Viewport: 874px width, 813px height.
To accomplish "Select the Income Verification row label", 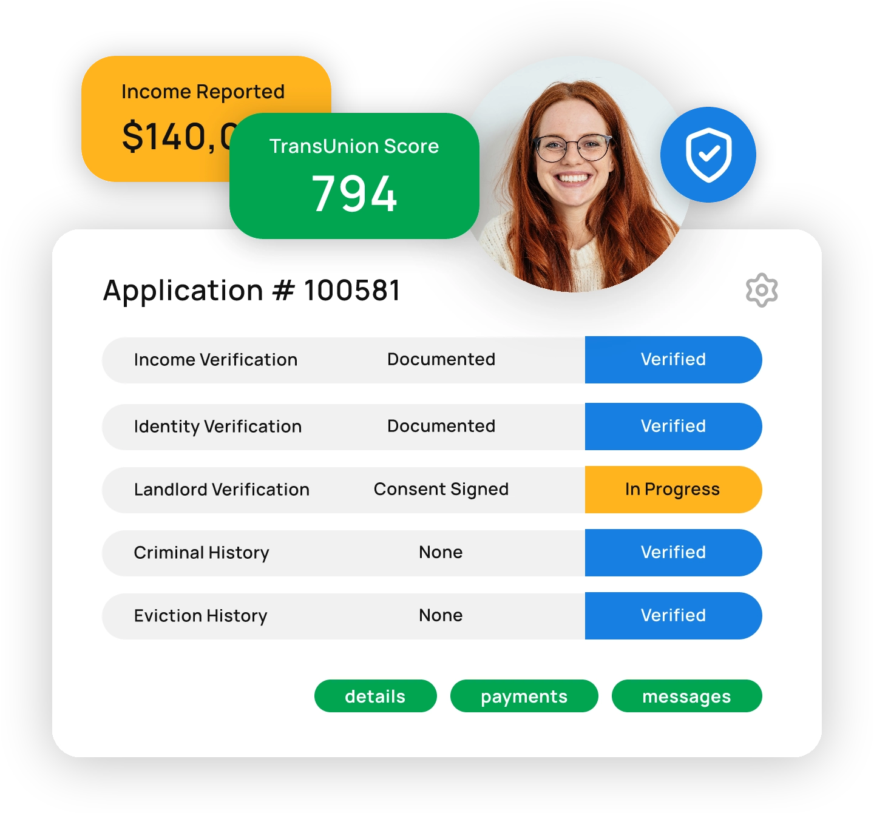I will pyautogui.click(x=215, y=360).
